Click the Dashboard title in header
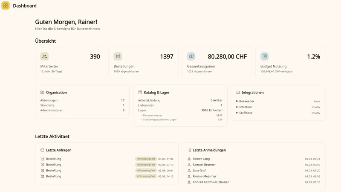 [x=25, y=6]
